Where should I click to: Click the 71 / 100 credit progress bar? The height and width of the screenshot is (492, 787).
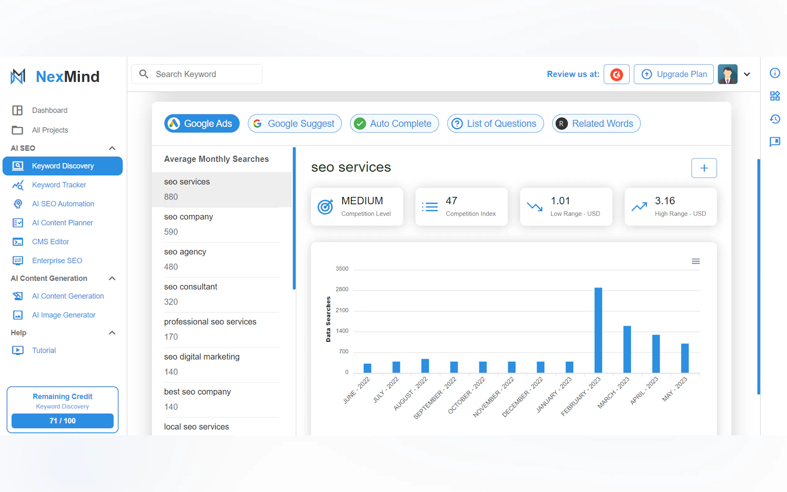click(63, 421)
